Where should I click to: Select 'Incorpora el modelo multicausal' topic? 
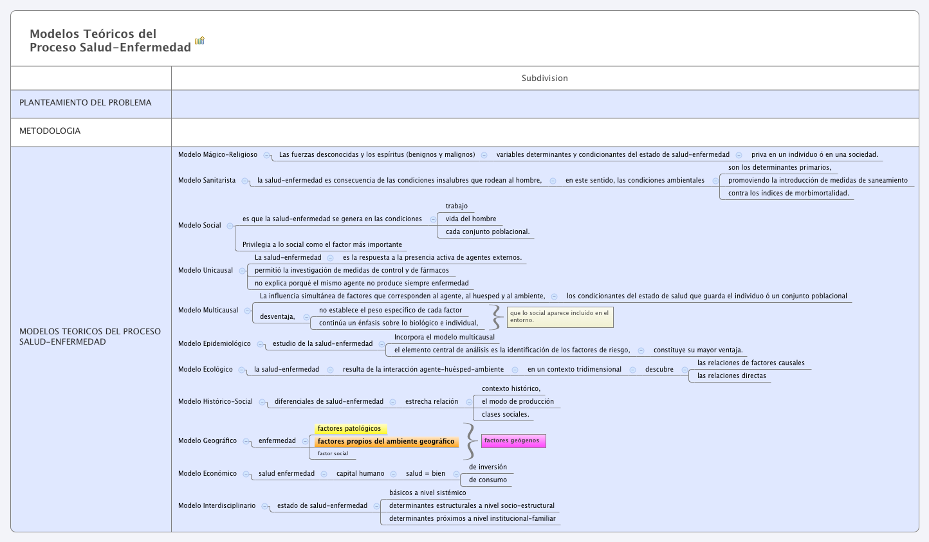[445, 338]
